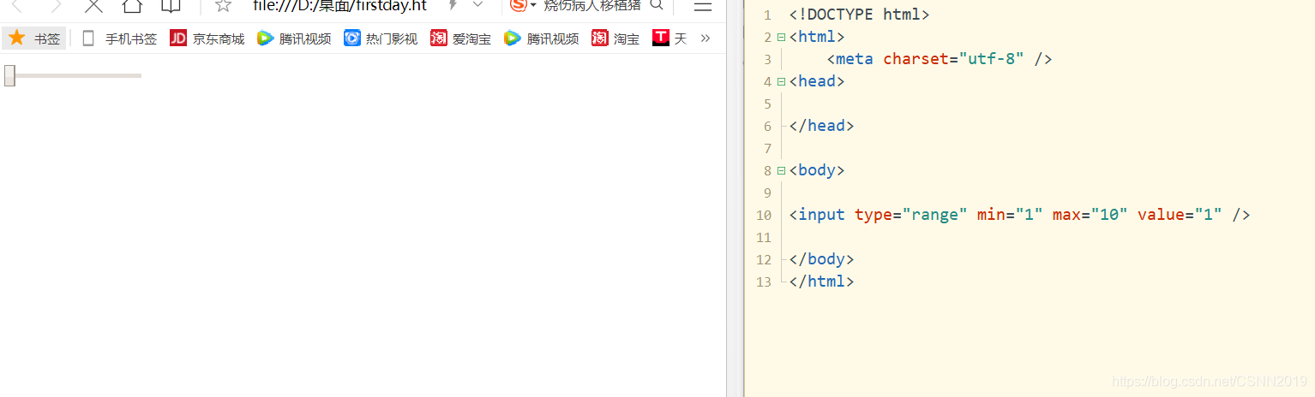The height and width of the screenshot is (397, 1315).
Task: Click the range slider thumb
Action: coord(9,75)
